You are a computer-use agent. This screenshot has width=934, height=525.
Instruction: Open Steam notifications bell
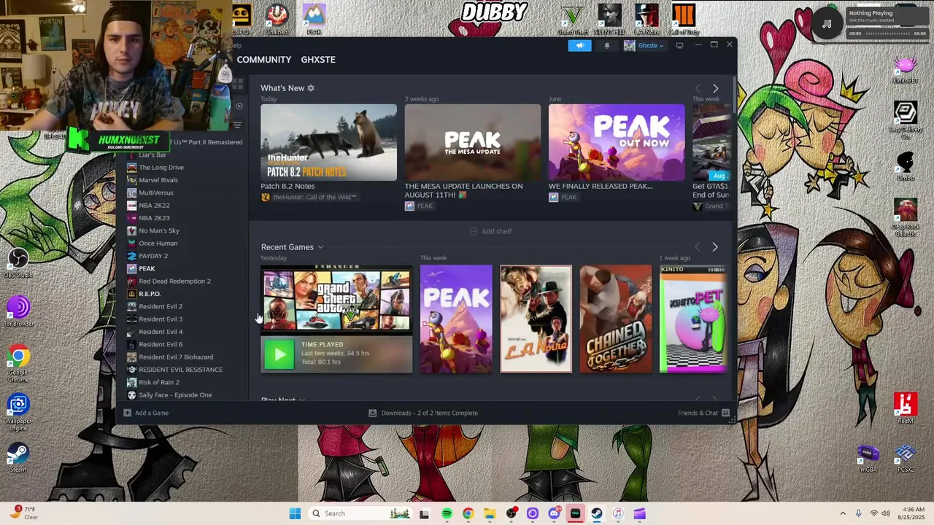606,45
